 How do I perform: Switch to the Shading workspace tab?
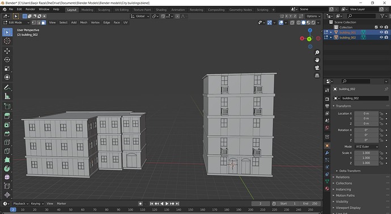[x=161, y=10]
